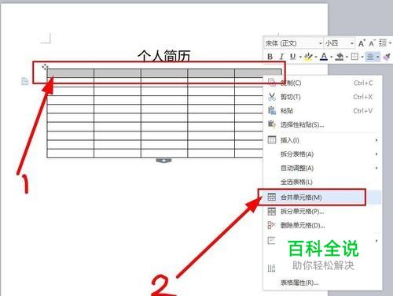The width and height of the screenshot is (393, 296).
Task: Click the copy icon beside 复制(C)
Action: 272,83
